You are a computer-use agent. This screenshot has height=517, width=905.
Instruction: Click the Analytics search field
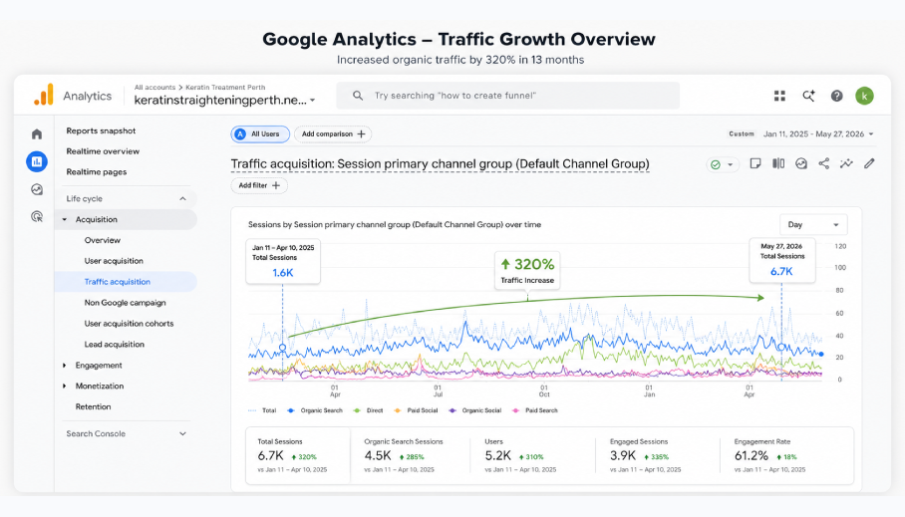point(508,96)
